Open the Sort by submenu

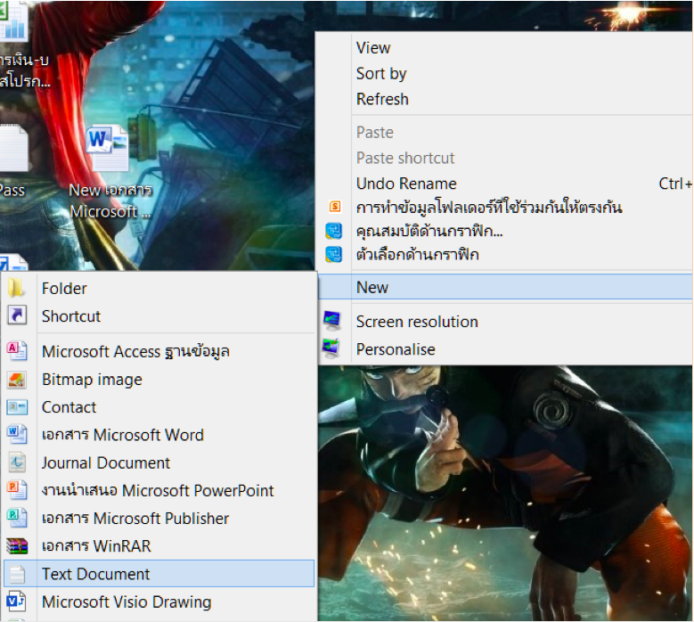[x=504, y=73]
